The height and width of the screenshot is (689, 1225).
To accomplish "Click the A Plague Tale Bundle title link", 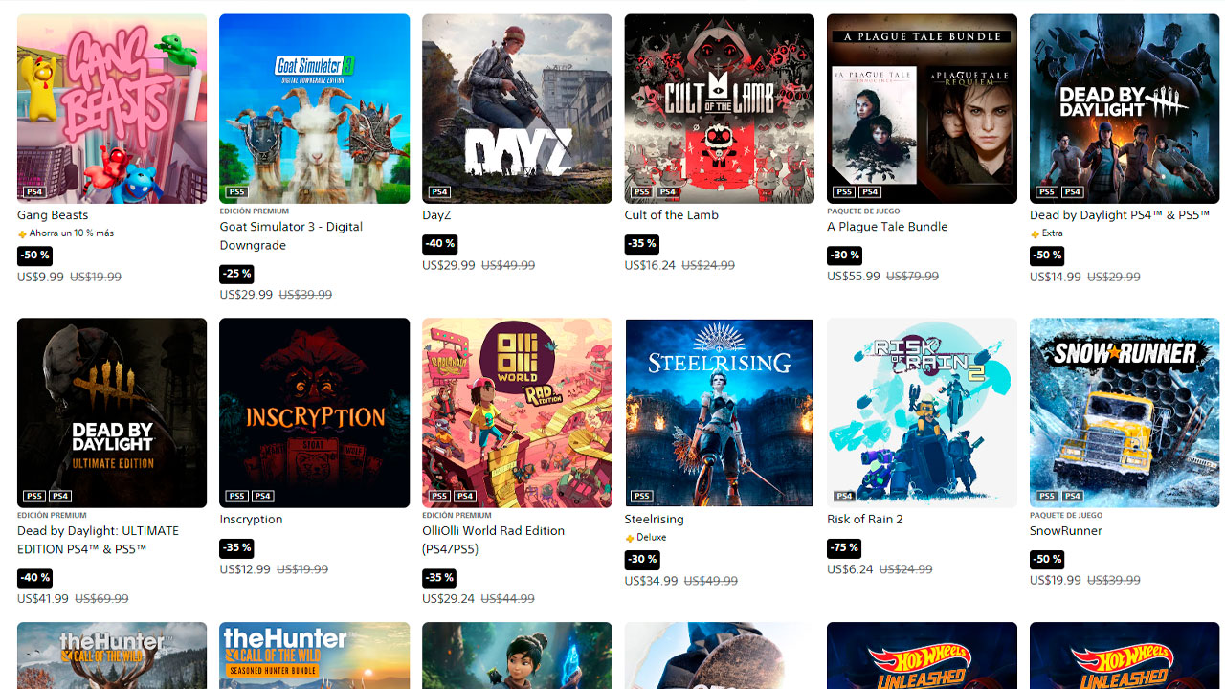I will (887, 227).
